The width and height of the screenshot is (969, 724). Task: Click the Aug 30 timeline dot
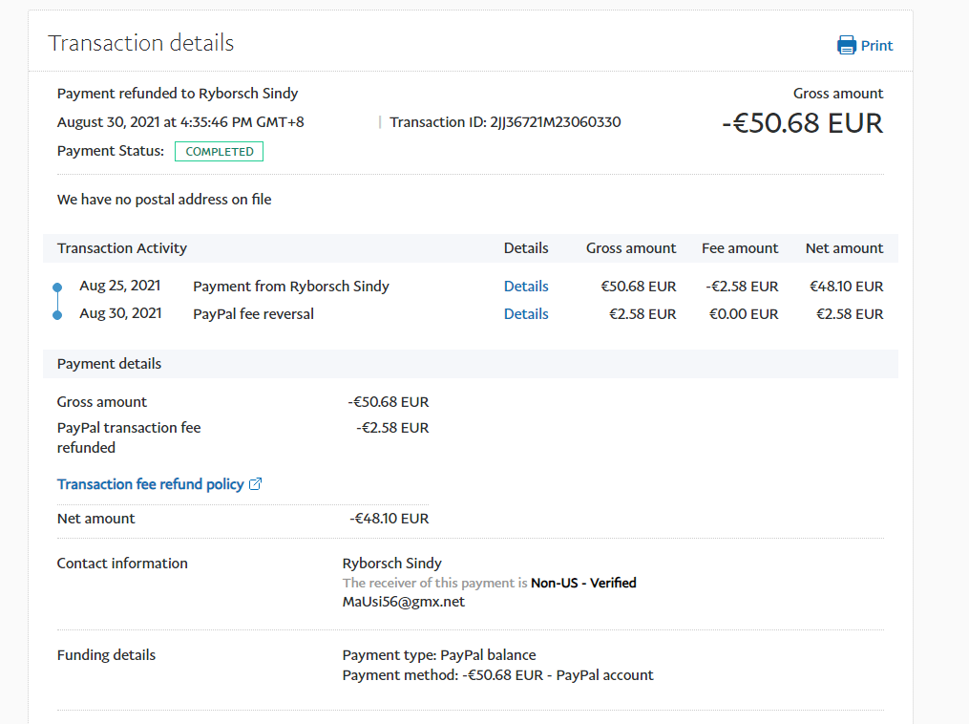[57, 314]
